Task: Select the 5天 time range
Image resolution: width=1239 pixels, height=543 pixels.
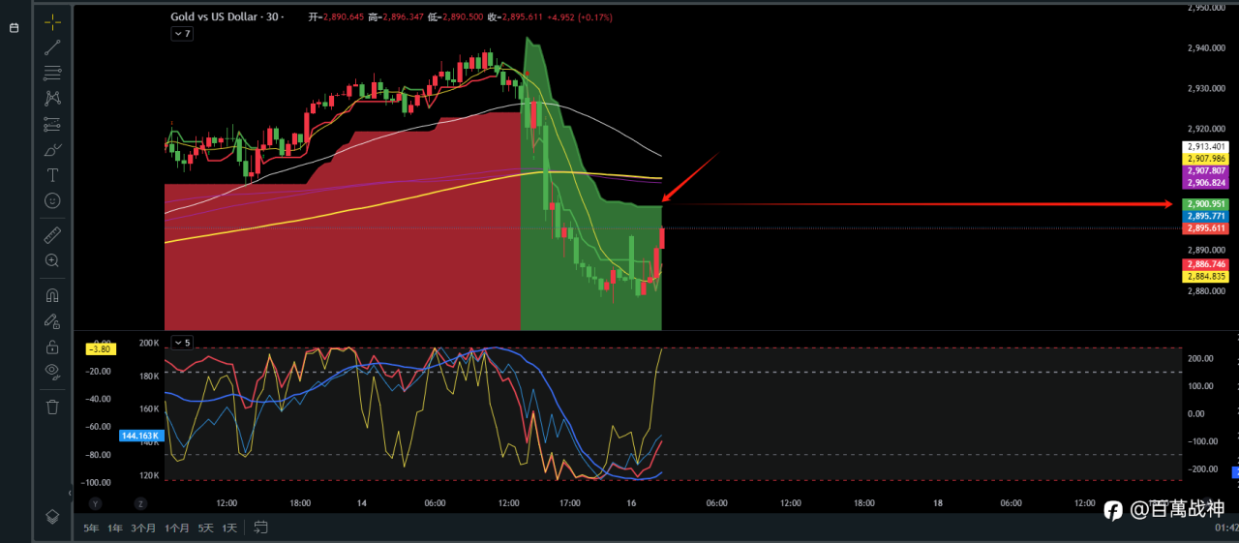Action: (x=205, y=528)
